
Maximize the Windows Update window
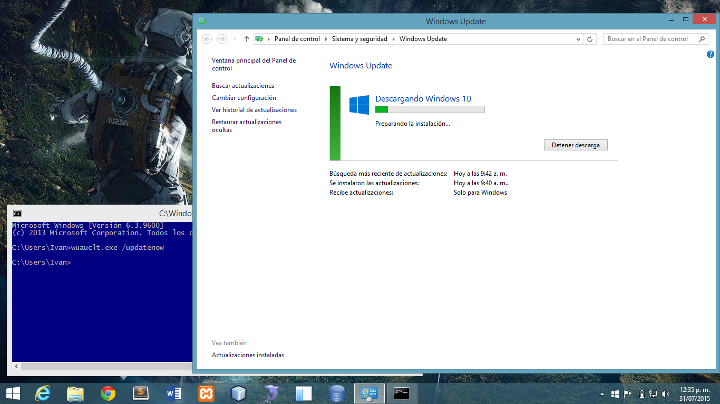pos(686,19)
